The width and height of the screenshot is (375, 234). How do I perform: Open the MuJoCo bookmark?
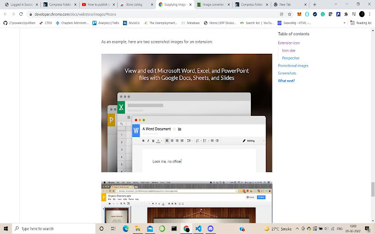click(x=131, y=23)
